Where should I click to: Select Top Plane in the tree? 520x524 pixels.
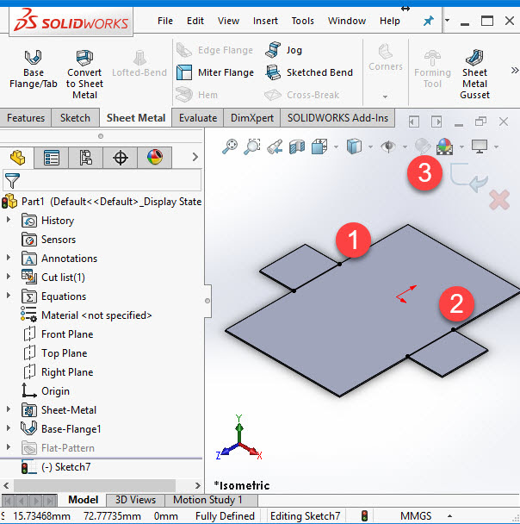(55, 353)
